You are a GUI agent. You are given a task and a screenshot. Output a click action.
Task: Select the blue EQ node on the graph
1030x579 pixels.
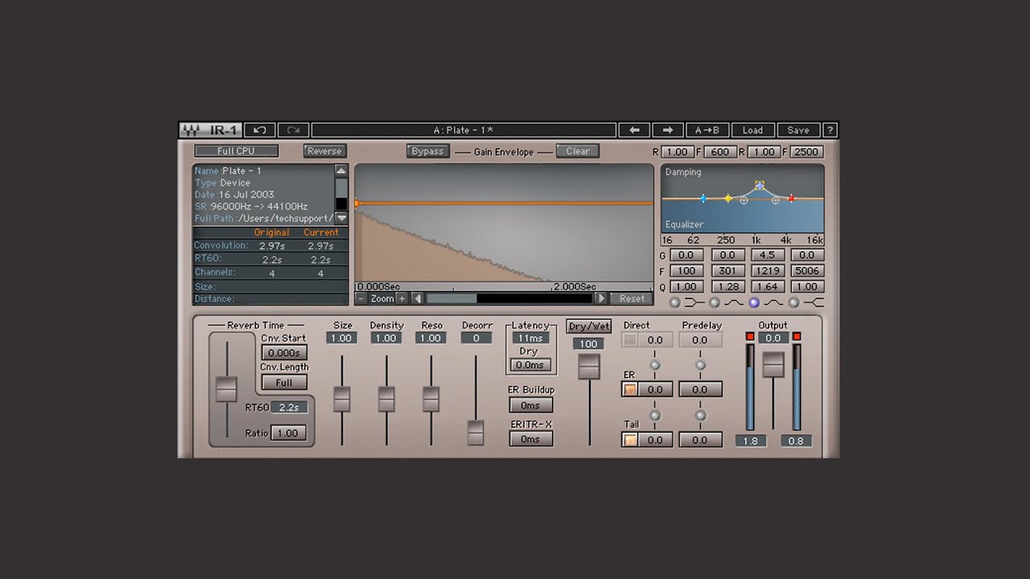pyautogui.click(x=703, y=198)
